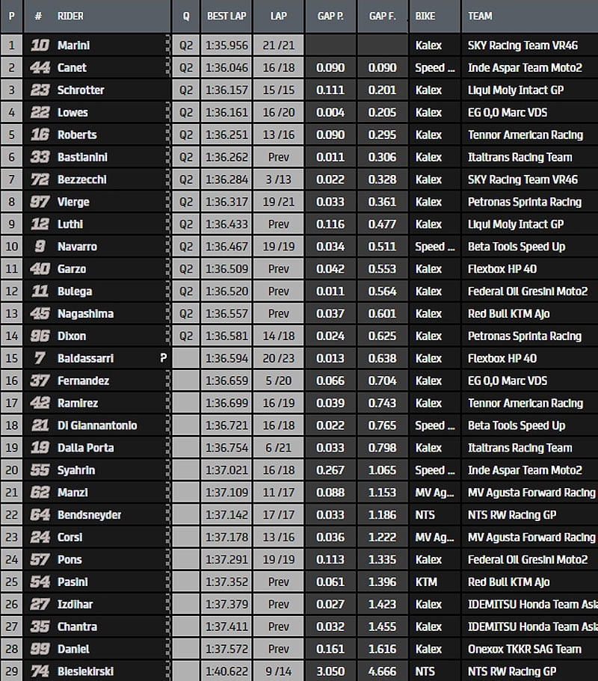This screenshot has height=681, width=598.
Task: Click the Prev lap cell for Bastianini
Action: [278, 158]
